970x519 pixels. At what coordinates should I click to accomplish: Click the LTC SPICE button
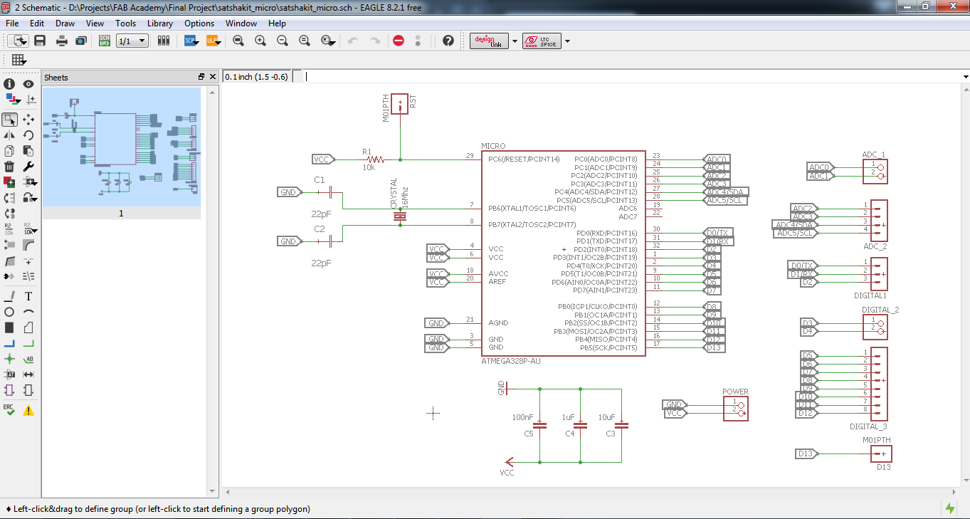[x=542, y=41]
